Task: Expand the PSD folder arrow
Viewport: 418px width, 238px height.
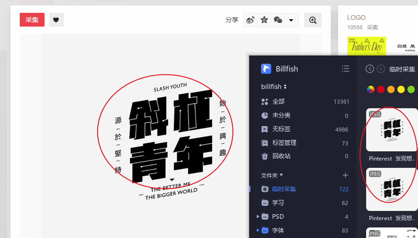Action: [x=258, y=216]
